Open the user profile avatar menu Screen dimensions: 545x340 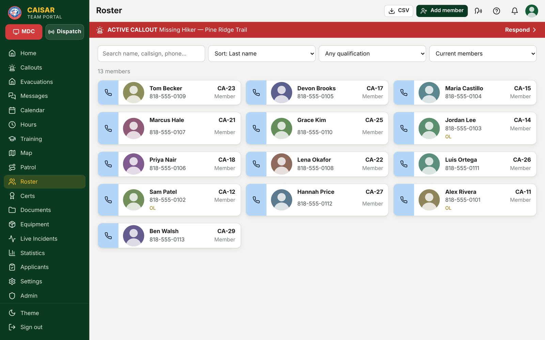point(532,11)
